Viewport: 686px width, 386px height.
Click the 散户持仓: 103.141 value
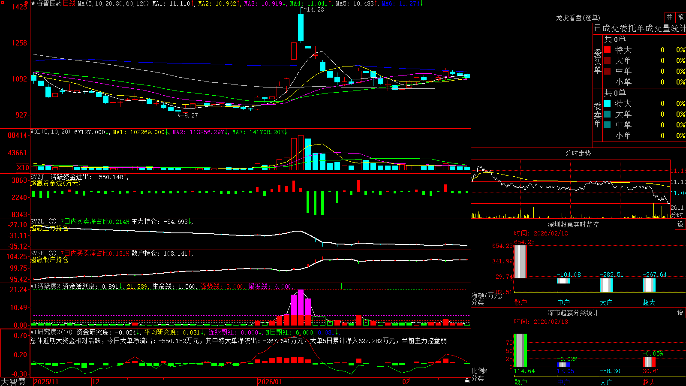tap(159, 253)
